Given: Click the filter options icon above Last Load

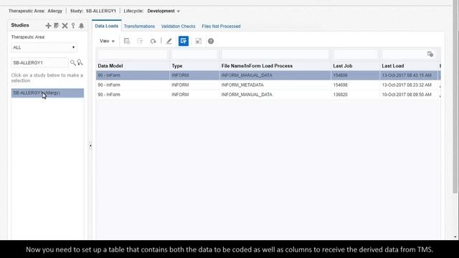Looking at the screenshot, I should coord(430,54).
